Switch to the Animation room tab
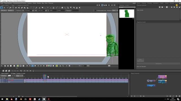This screenshot has height=101, width=181. (156, 3)
